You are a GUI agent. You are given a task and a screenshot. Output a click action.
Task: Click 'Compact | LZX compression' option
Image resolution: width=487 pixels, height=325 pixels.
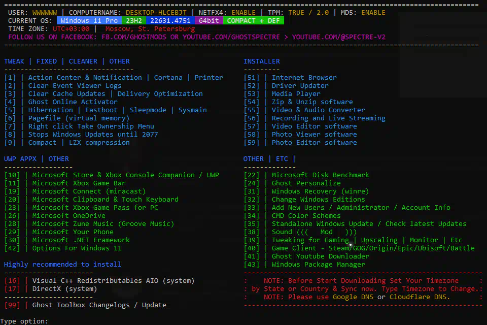click(67, 142)
